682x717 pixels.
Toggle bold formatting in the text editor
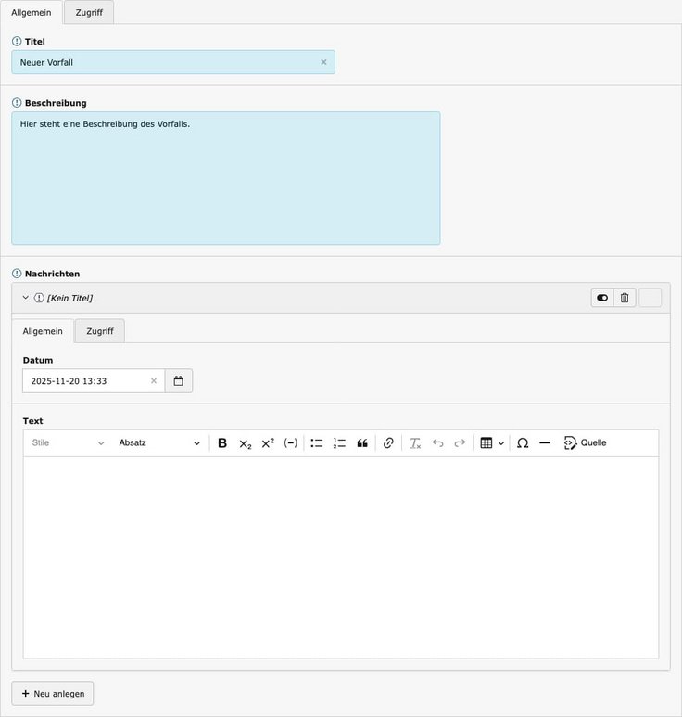pyautogui.click(x=222, y=443)
